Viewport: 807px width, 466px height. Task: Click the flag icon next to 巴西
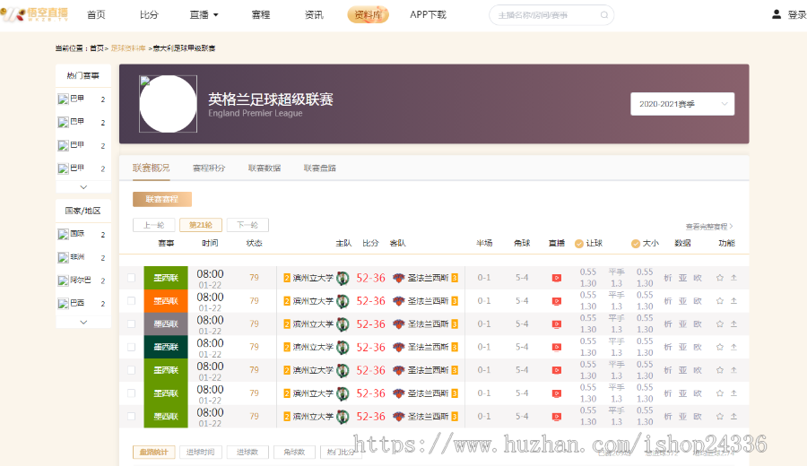pyautogui.click(x=63, y=304)
